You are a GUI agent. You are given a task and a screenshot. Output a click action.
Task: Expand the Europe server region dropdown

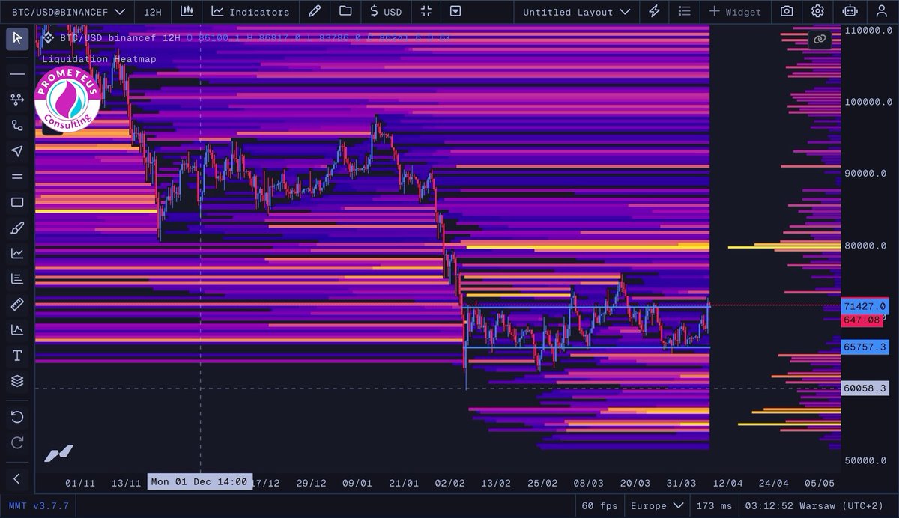[x=656, y=506]
